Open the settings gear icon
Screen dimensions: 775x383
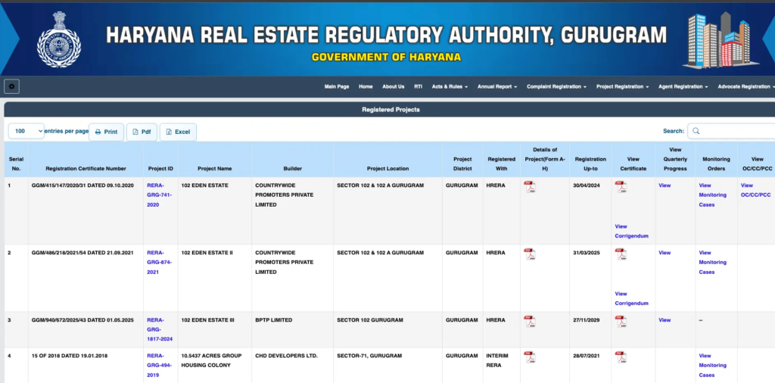point(12,86)
